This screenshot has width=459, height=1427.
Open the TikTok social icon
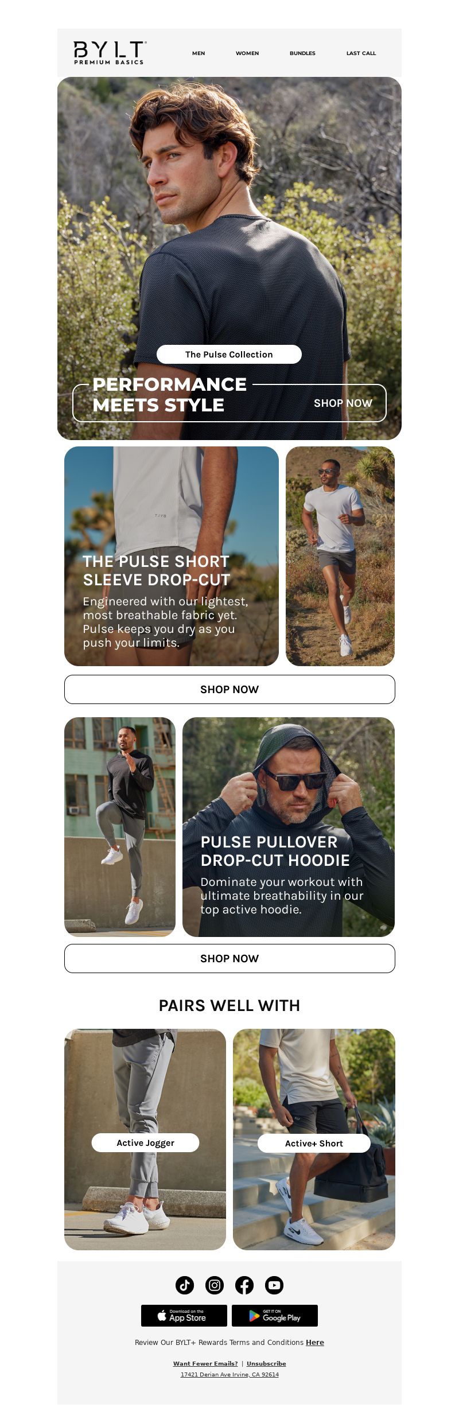pyautogui.click(x=185, y=1285)
